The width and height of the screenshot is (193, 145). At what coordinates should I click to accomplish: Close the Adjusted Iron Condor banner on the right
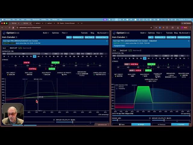[x=189, y=40]
